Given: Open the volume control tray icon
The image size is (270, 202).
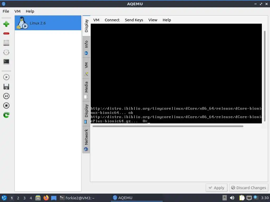Looking at the screenshot, I should tap(232, 198).
